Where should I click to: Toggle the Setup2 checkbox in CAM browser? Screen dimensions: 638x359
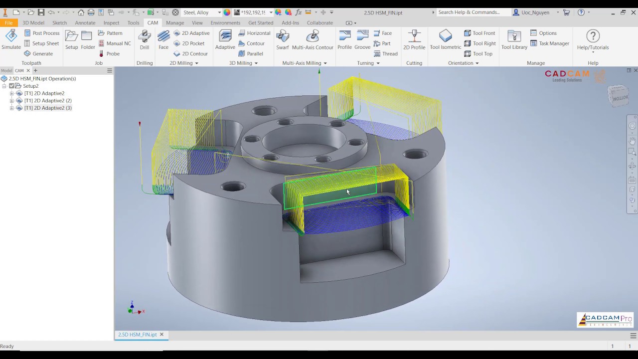click(x=11, y=86)
